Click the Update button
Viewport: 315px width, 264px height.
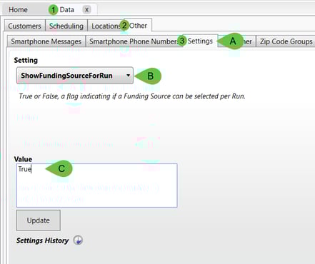39,220
